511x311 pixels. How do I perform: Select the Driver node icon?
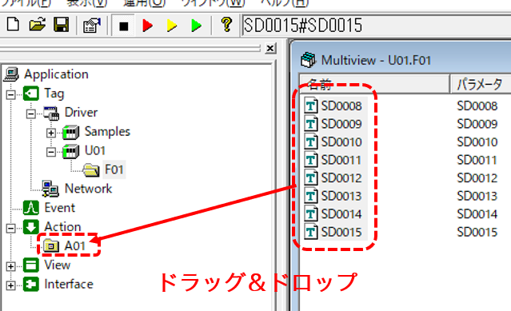click(x=51, y=114)
